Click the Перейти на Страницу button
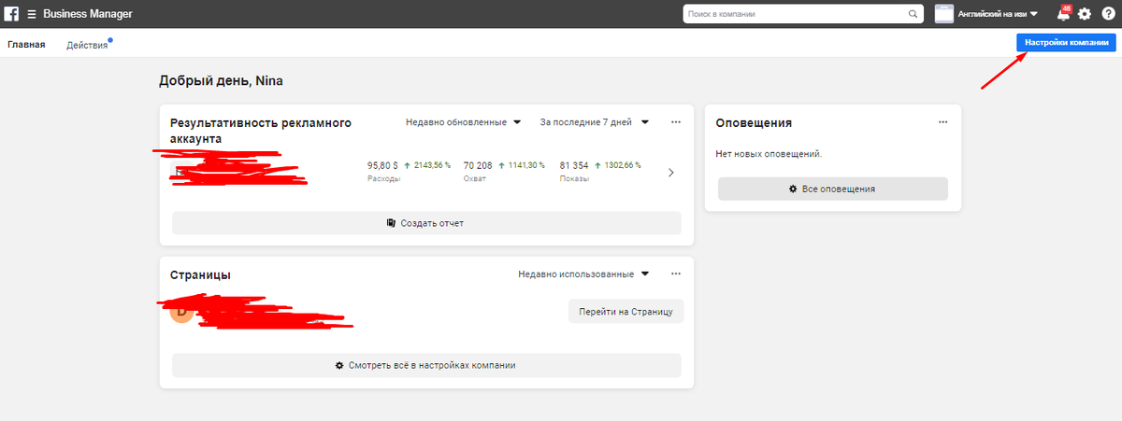1122x421 pixels. [626, 311]
